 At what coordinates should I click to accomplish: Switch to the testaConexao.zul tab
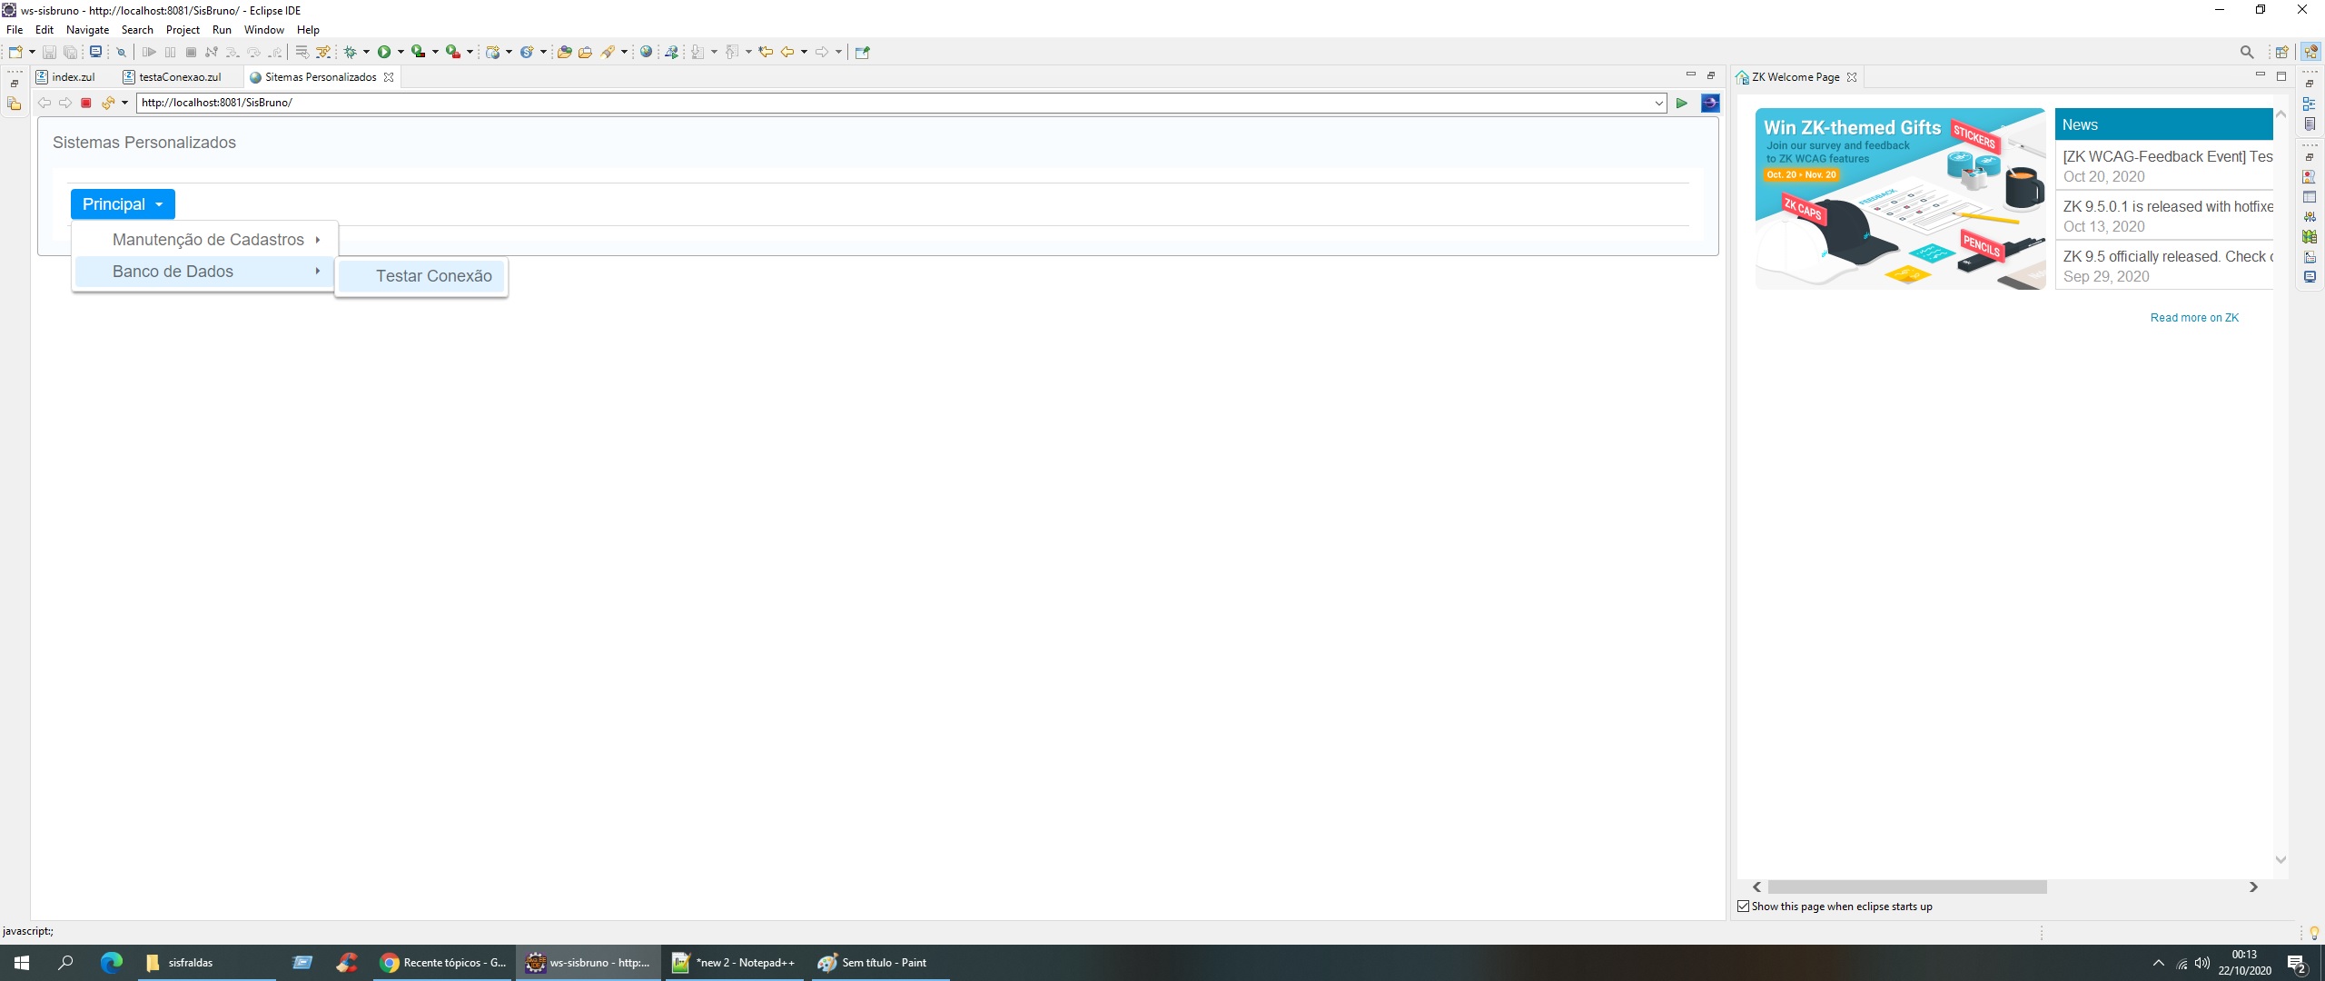click(x=179, y=77)
